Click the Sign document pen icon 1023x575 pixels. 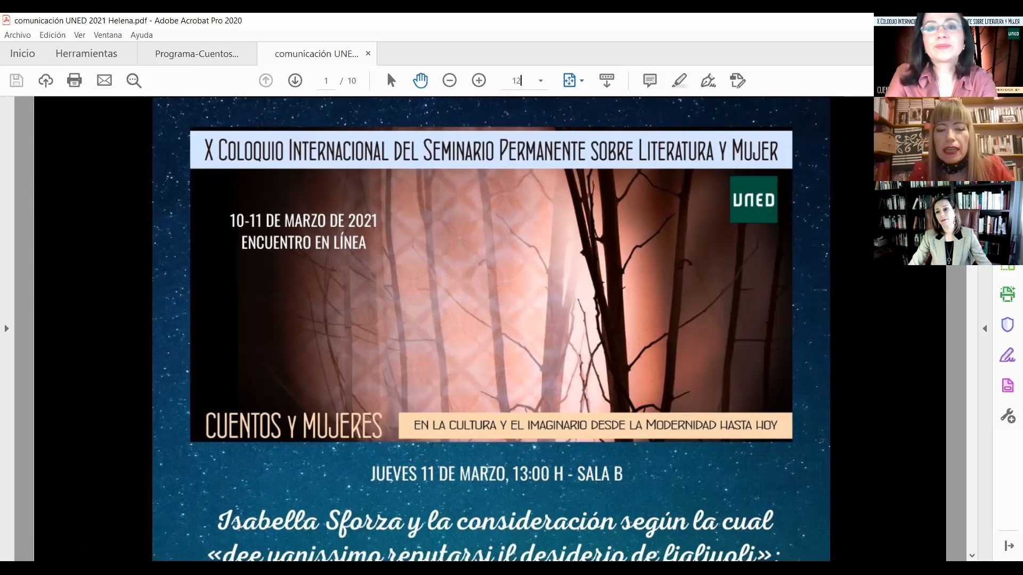click(x=708, y=80)
